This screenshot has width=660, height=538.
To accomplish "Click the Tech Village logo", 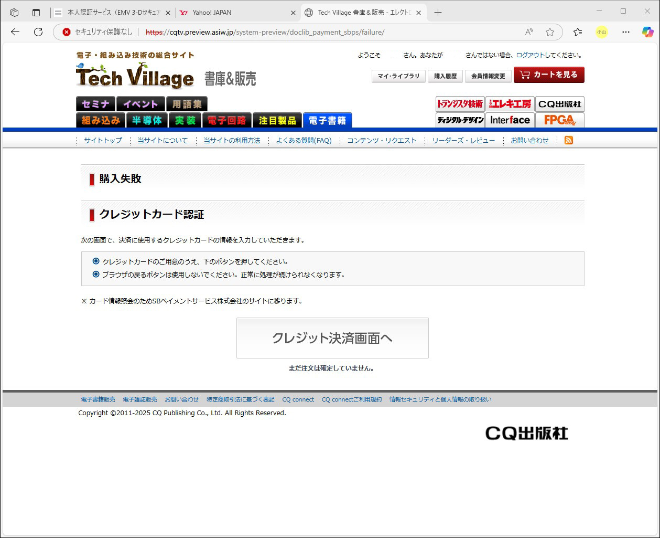I will [135, 76].
